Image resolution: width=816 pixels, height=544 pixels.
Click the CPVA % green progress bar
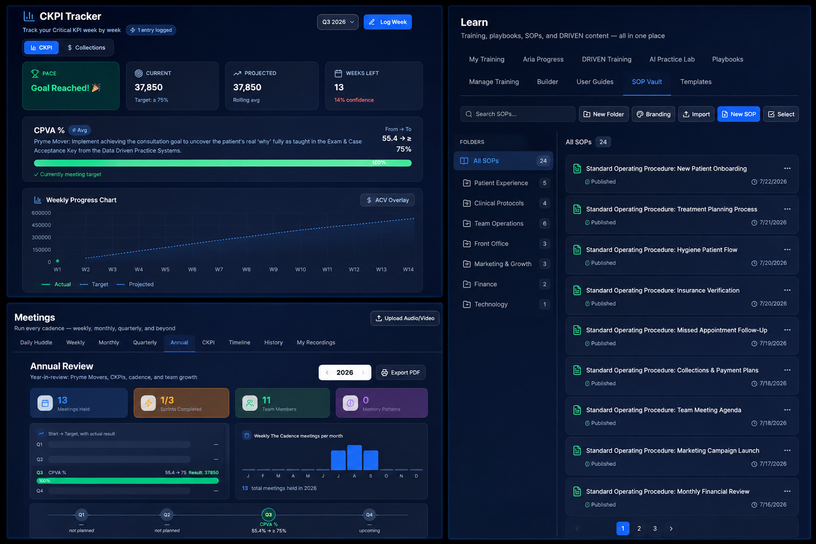[x=223, y=163]
